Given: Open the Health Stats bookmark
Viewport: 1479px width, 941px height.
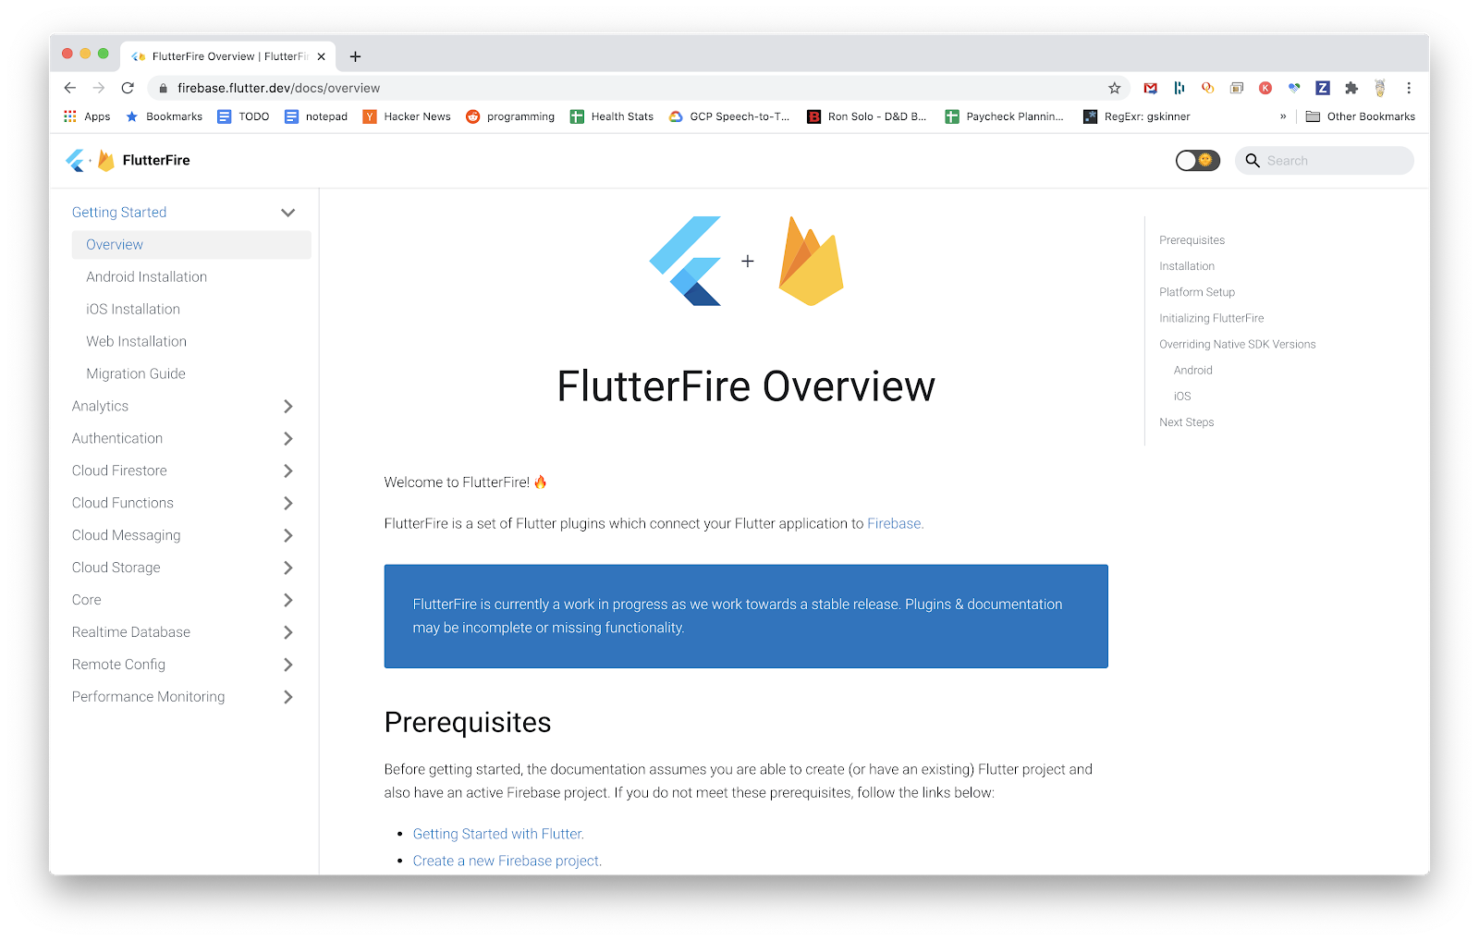Looking at the screenshot, I should pos(612,116).
